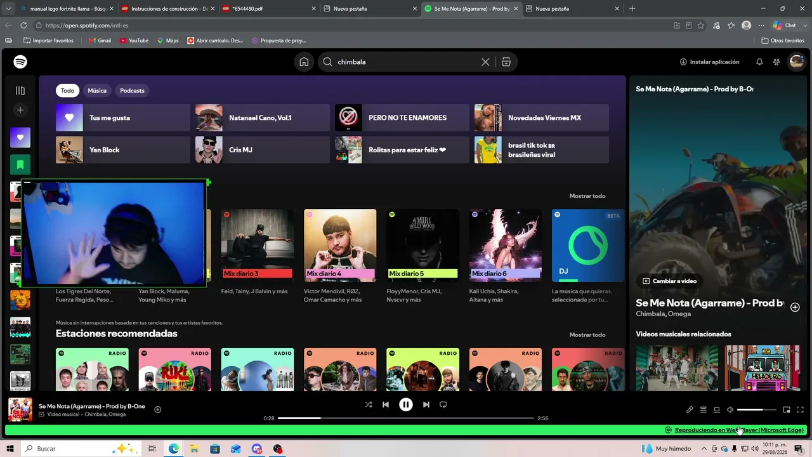This screenshot has height=457, width=812.
Task: Add the current track to Liked from the player bar
Action: (158, 409)
